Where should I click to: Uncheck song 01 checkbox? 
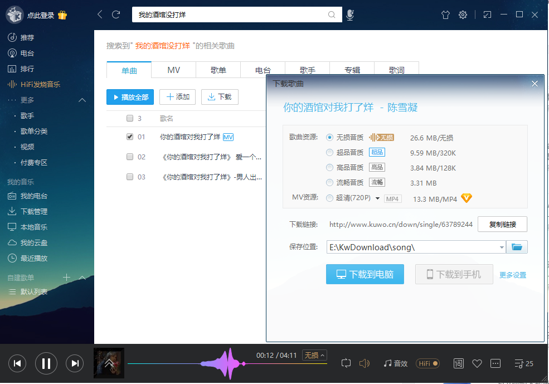[x=130, y=137]
